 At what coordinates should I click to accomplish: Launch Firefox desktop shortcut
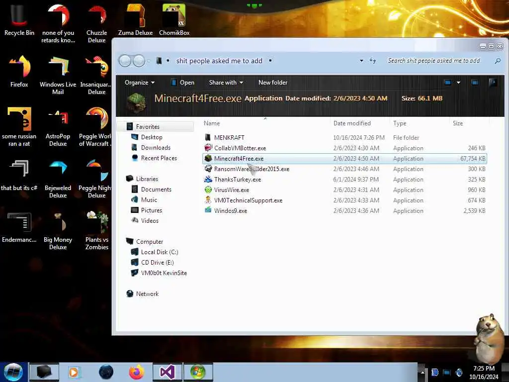coord(19,71)
